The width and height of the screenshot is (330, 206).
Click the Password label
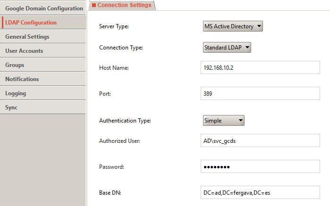point(111,167)
